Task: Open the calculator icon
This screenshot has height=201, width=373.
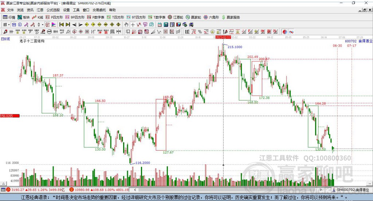Action: (x=166, y=25)
